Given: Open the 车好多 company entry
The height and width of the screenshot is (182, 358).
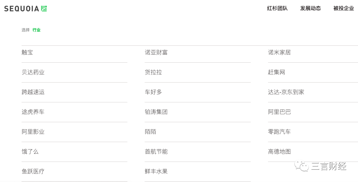Looking at the screenshot, I should pos(153,92).
